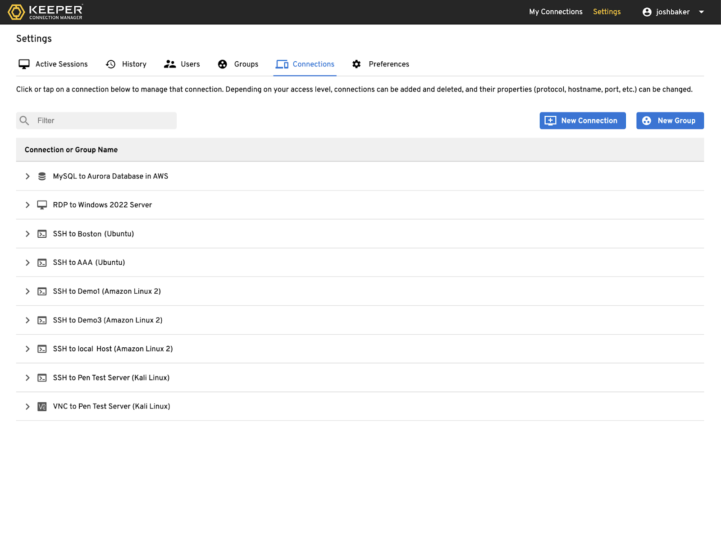
Task: Open the History tab
Action: click(x=126, y=64)
